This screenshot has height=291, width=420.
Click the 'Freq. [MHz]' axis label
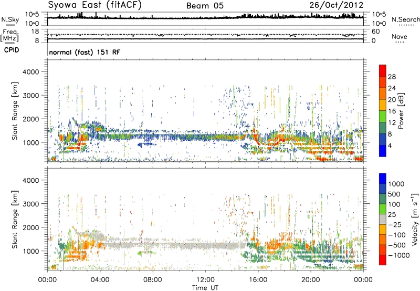click(x=9, y=36)
